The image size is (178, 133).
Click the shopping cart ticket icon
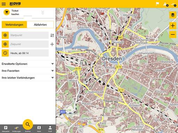coord(7,12)
